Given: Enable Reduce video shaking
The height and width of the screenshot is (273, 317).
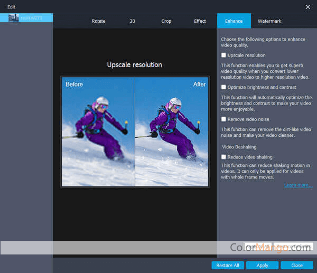Looking at the screenshot, I should (224, 157).
